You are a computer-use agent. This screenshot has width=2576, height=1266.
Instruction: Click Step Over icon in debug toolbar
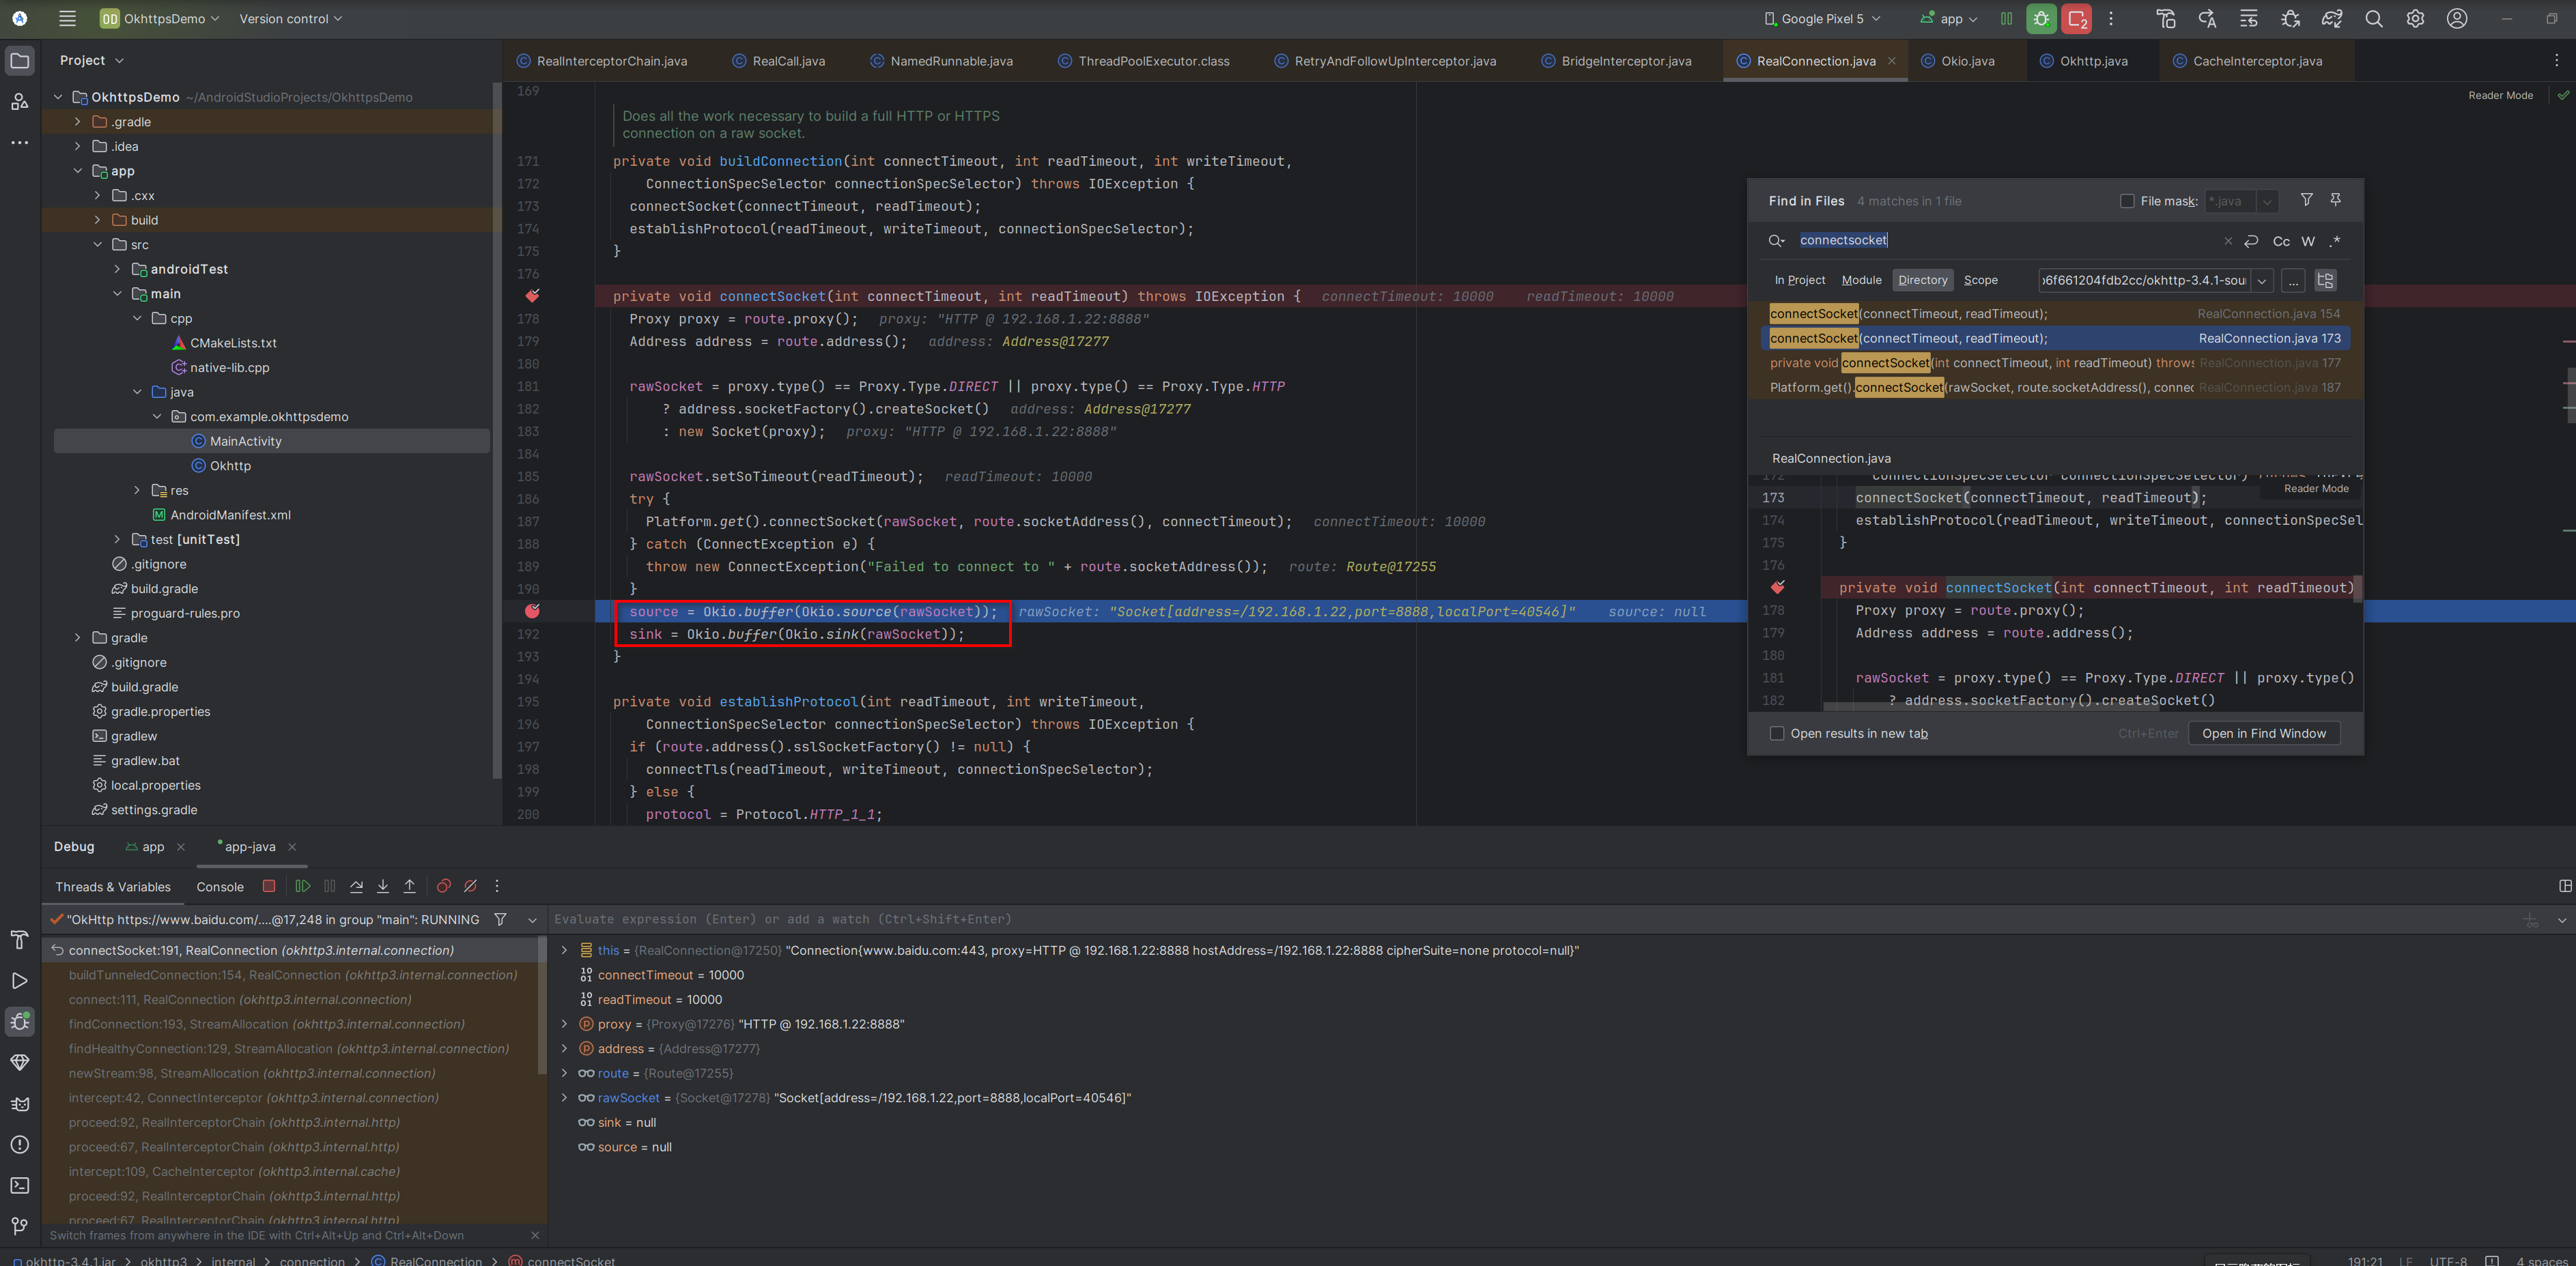pos(356,886)
